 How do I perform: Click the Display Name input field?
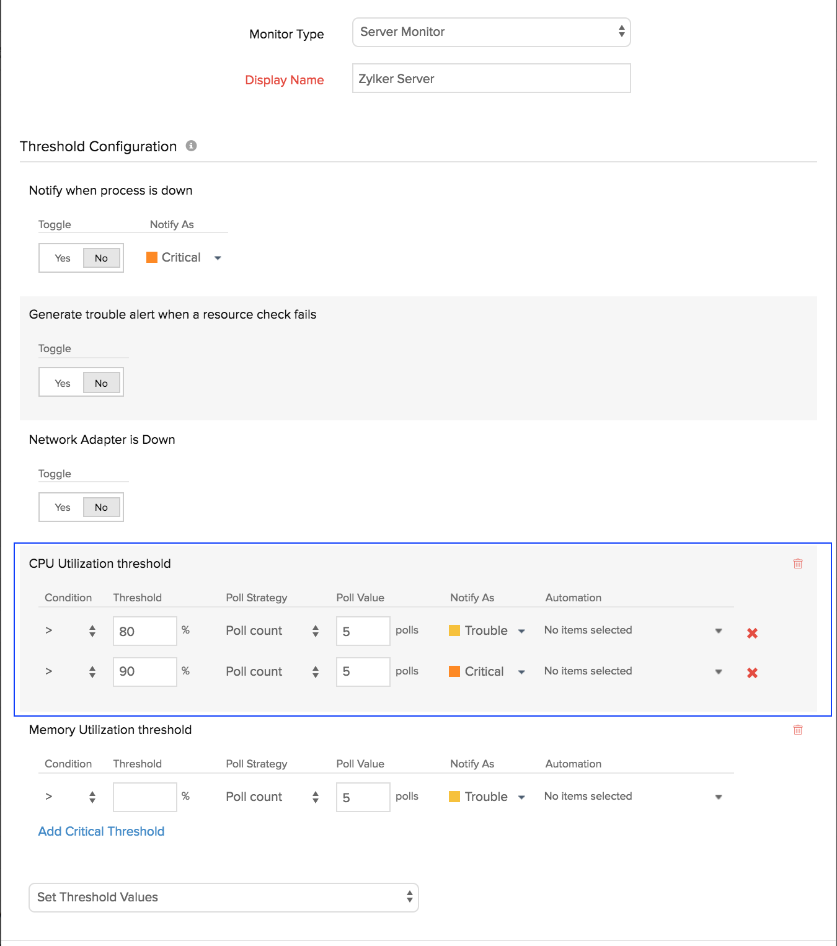tap(491, 79)
